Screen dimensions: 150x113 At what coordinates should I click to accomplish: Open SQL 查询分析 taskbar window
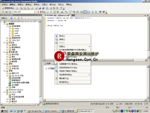point(69,111)
